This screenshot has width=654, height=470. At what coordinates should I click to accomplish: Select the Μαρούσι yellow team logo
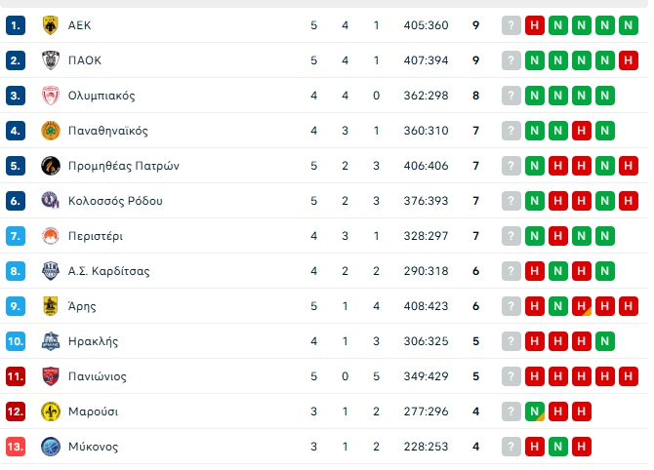coord(51,411)
